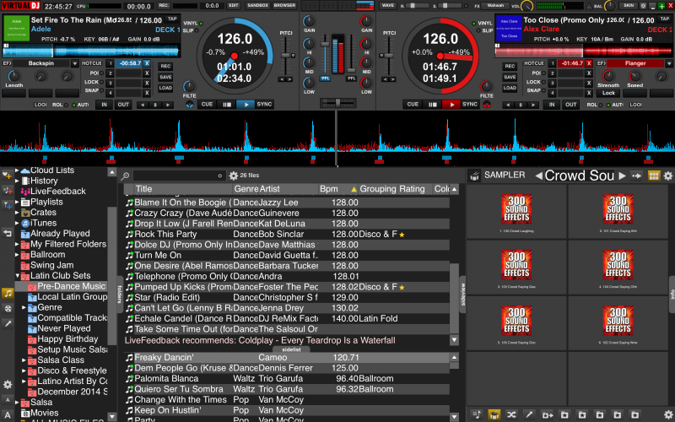Click the Deck 1 pitch slider
The width and height of the screenshot is (675, 422).
(285, 55)
